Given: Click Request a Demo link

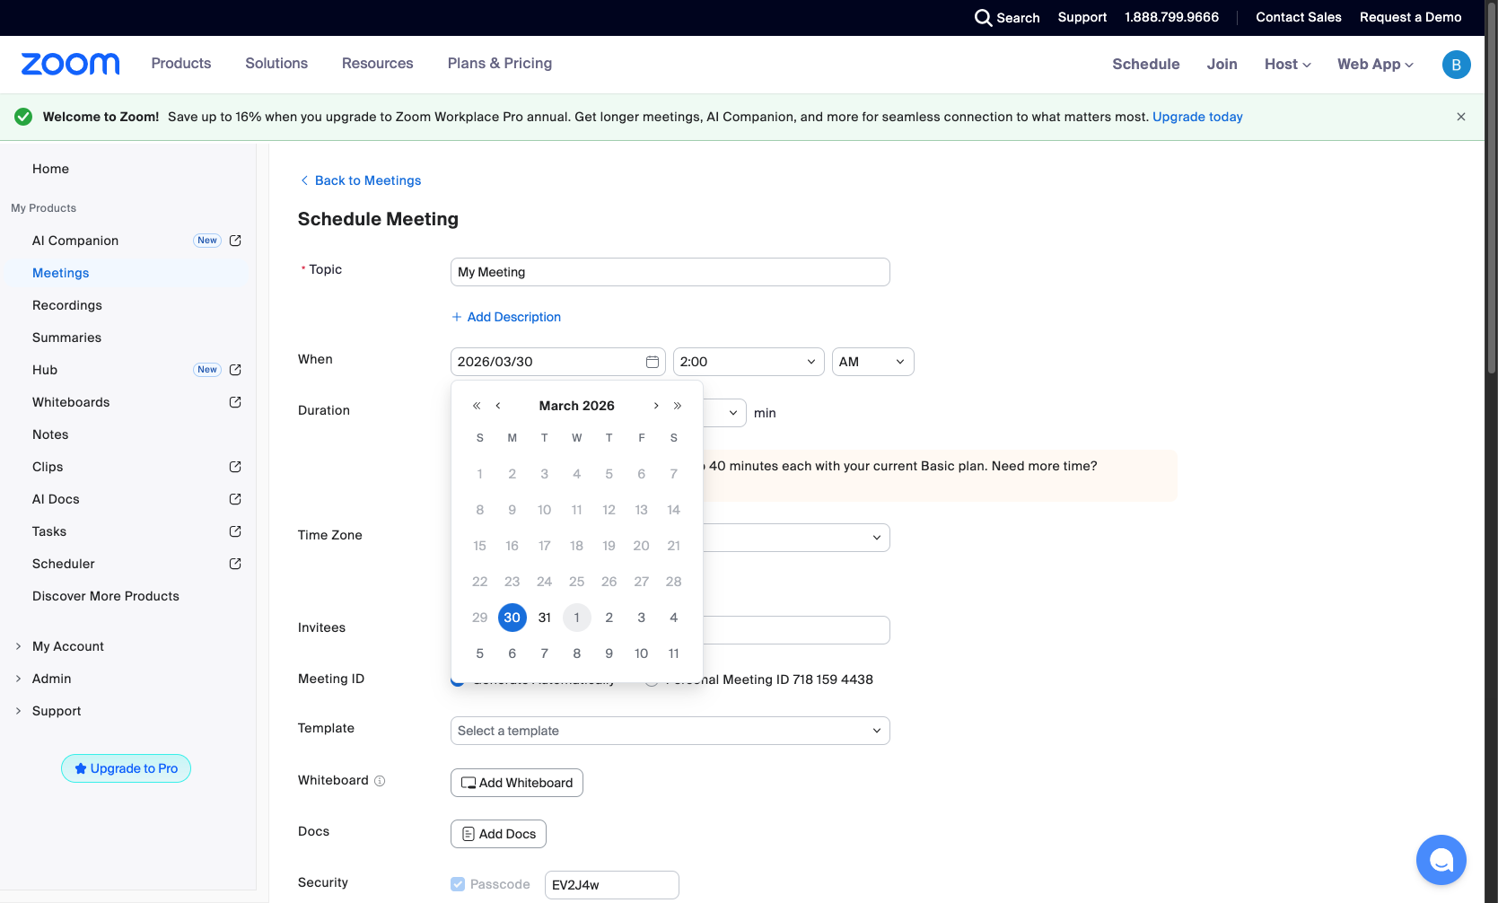Looking at the screenshot, I should [1411, 17].
